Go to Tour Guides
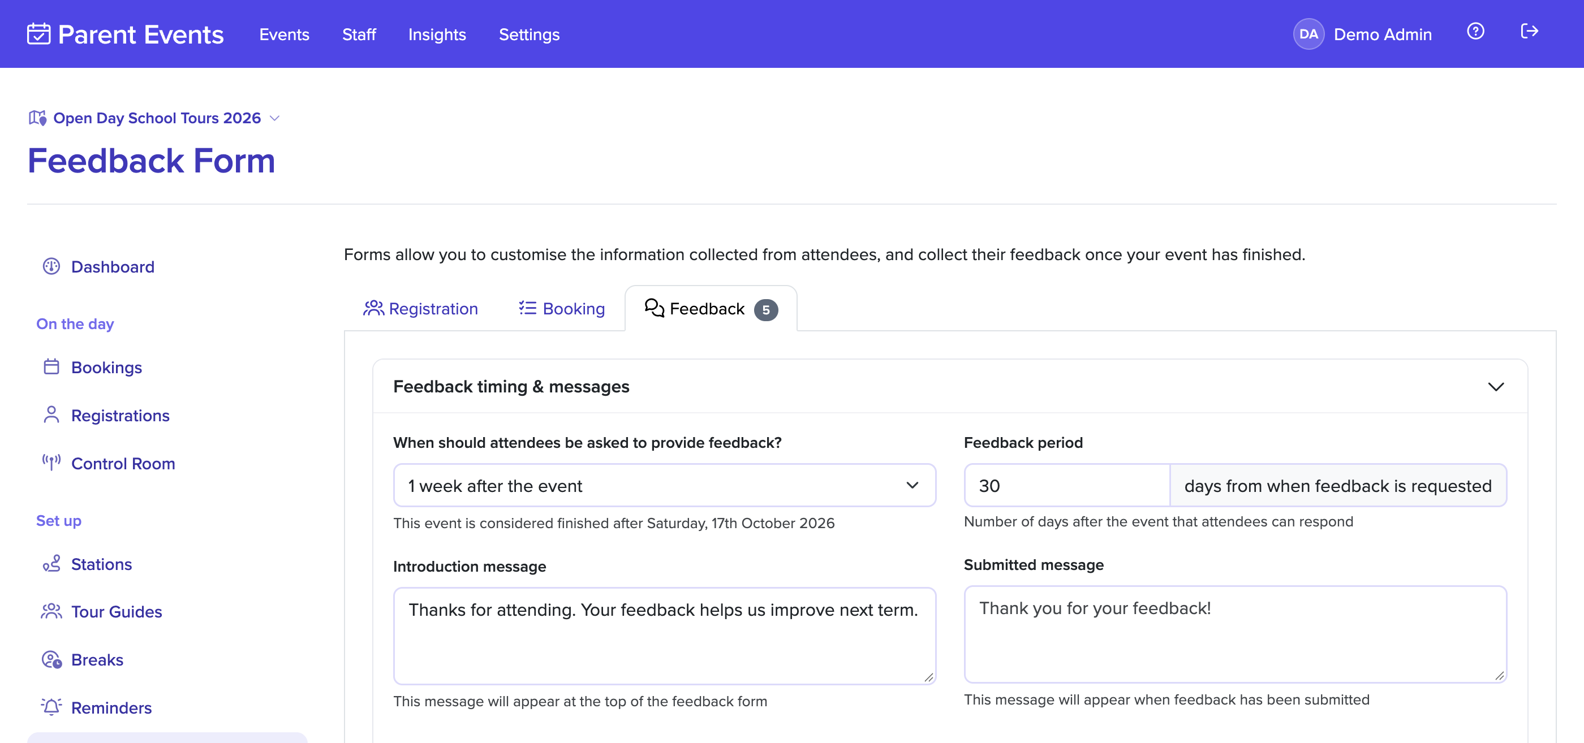1584x743 pixels. point(116,611)
